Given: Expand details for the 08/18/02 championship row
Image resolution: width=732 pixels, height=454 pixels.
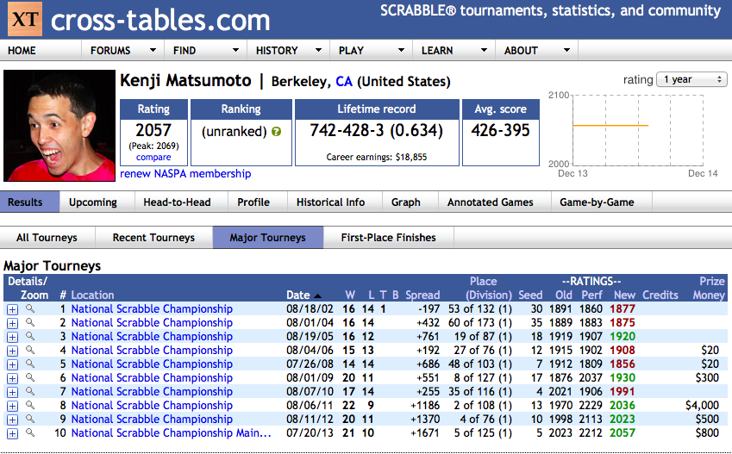Looking at the screenshot, I should (x=13, y=309).
